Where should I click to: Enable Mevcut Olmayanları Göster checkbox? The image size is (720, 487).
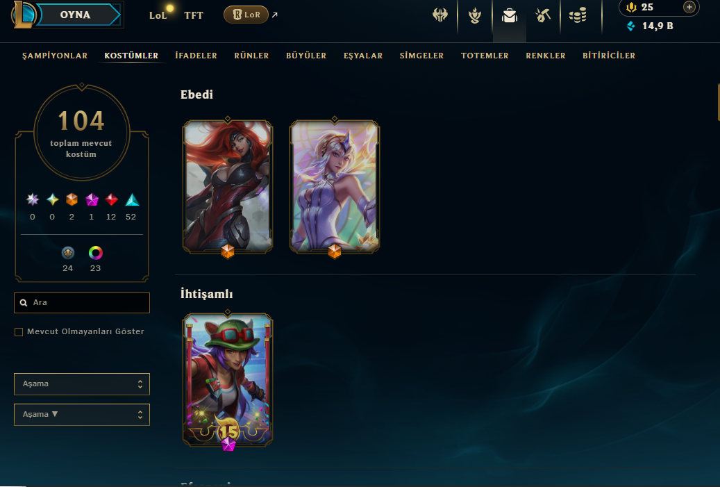coord(19,331)
